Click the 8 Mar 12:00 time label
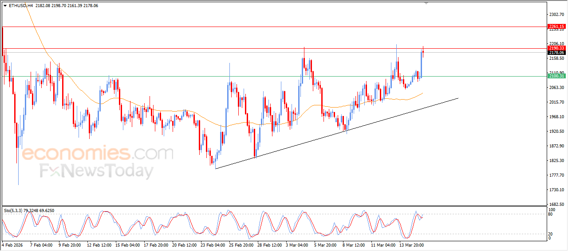This screenshot has width=568, height=251. (x=354, y=245)
